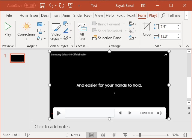Click the share arrow on the video

(166, 55)
